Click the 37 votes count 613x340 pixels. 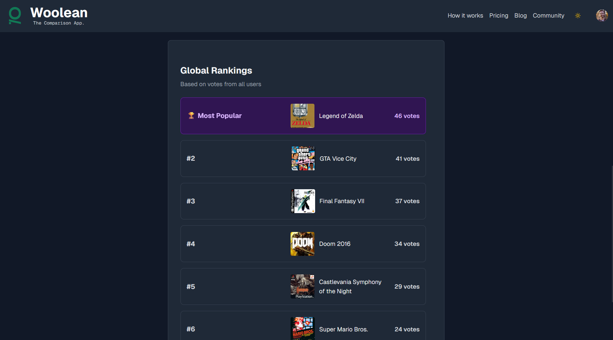click(407, 201)
